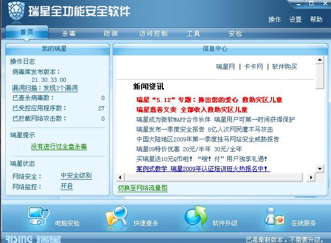The width and height of the screenshot is (331, 243).
Task: Open news 瑞星09特价优惠
Action: point(189,149)
